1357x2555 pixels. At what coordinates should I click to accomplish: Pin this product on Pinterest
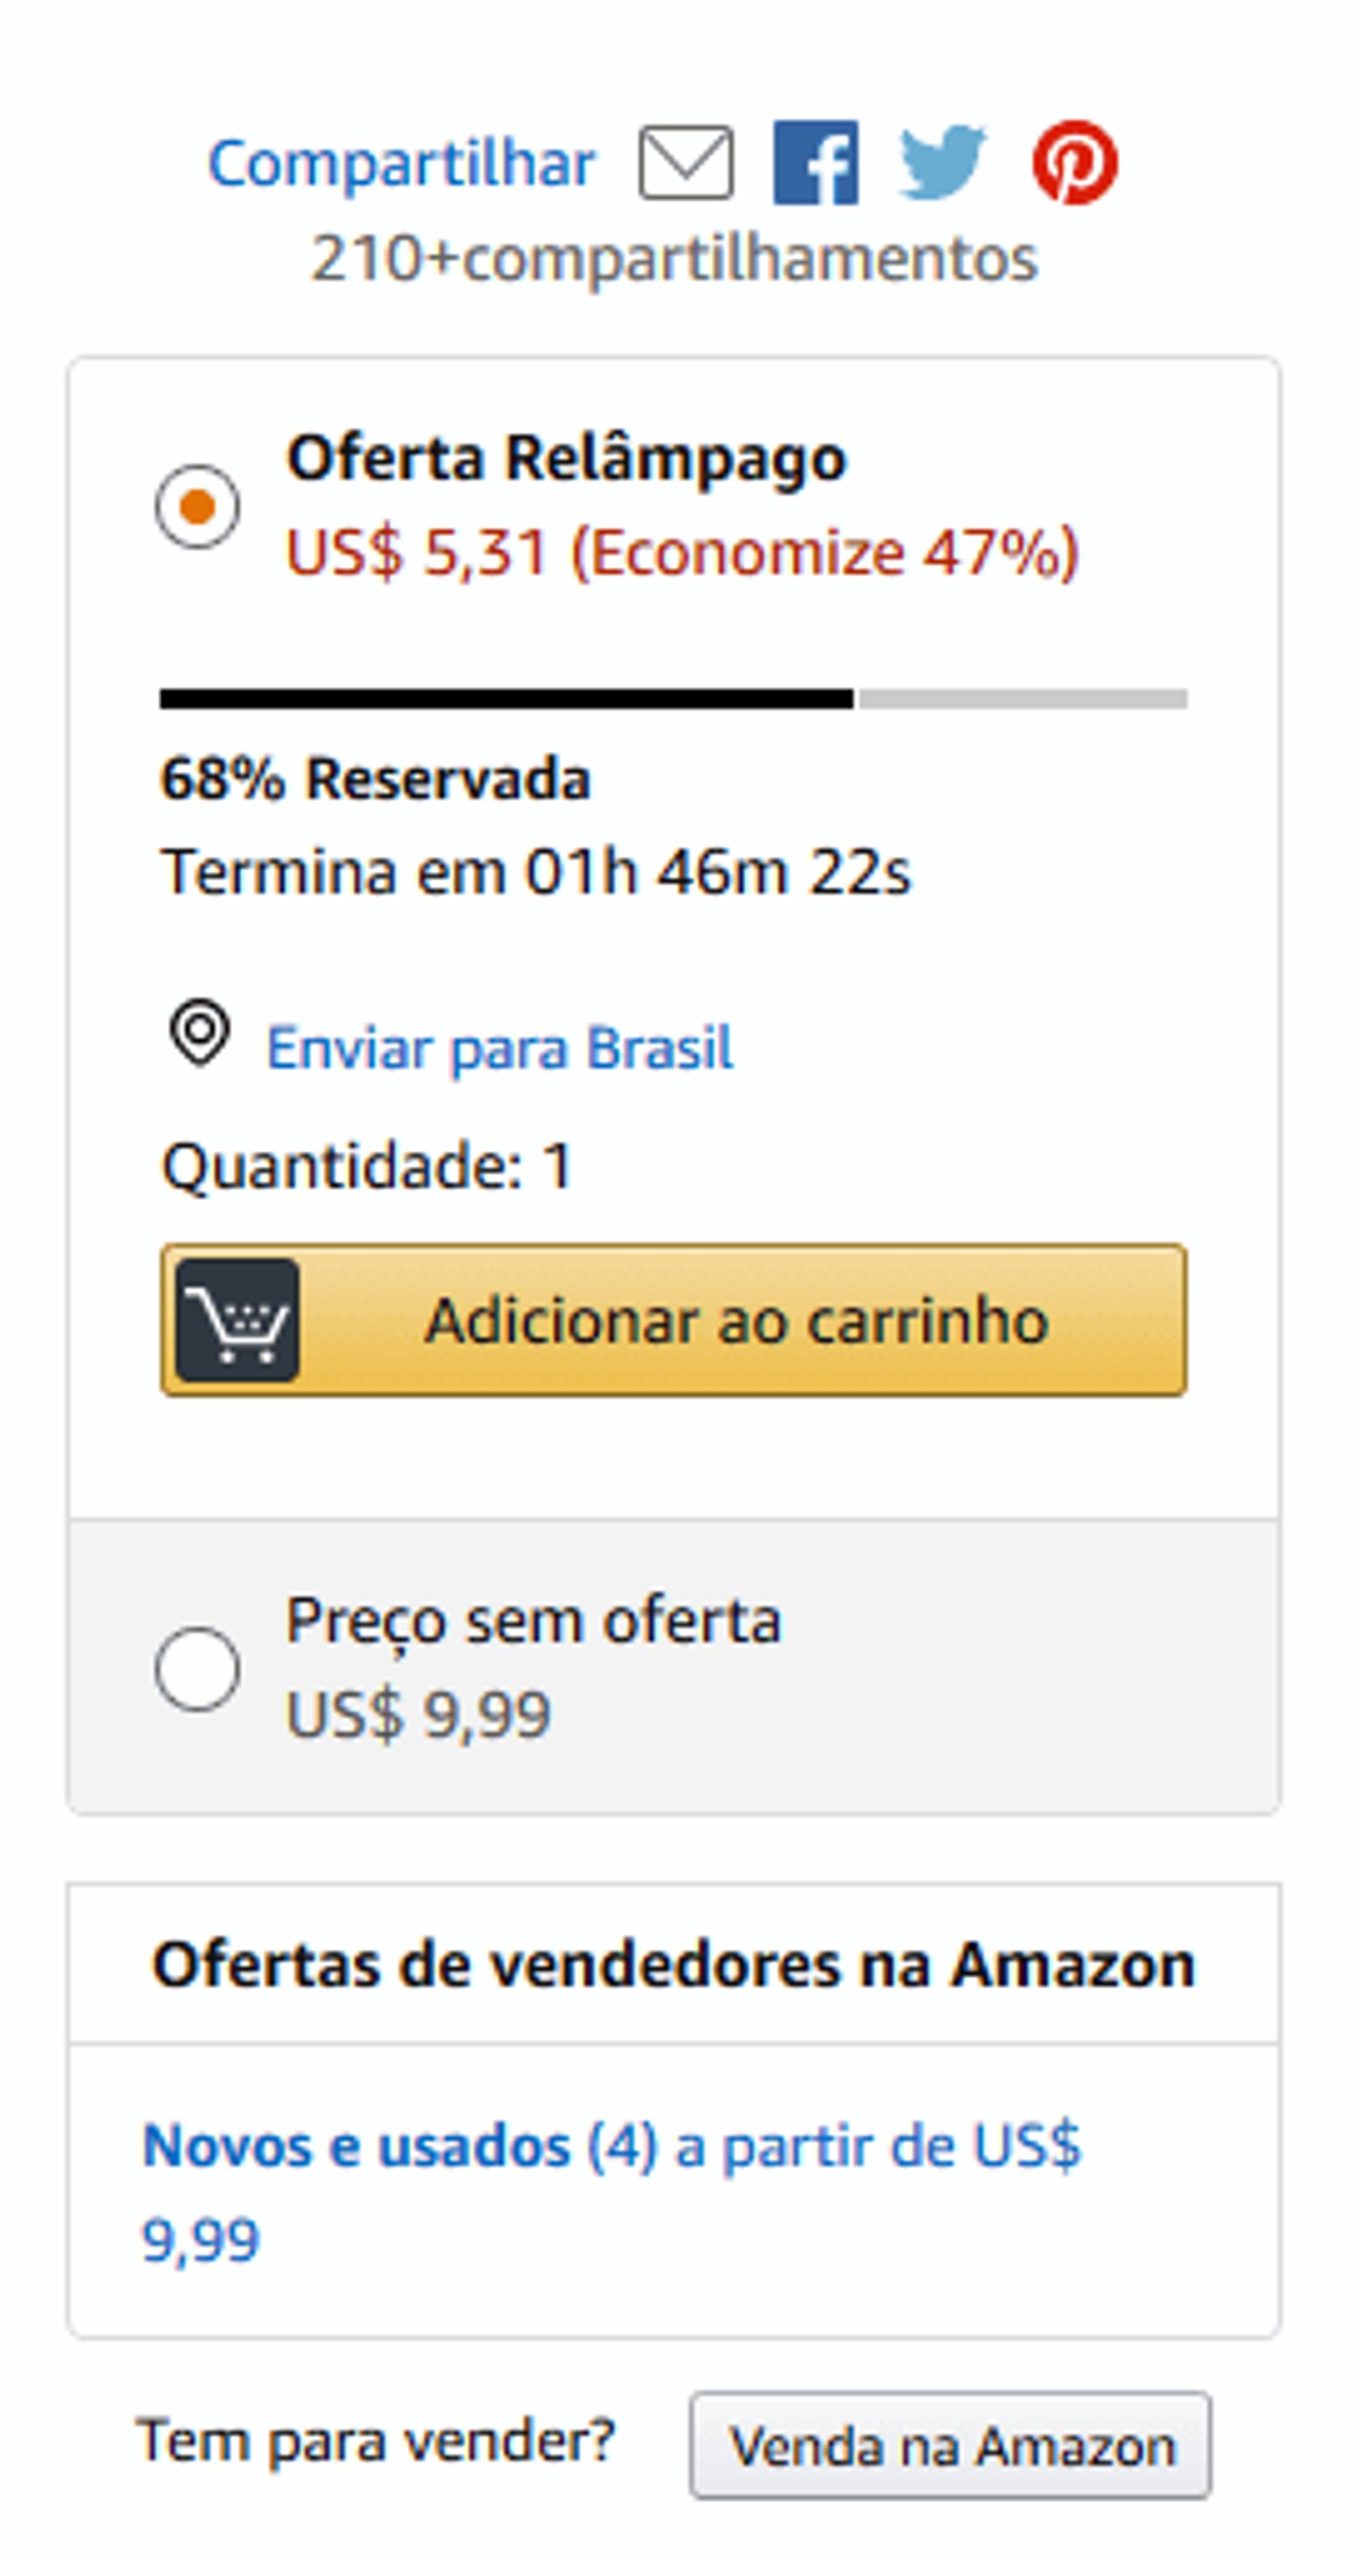(x=1075, y=163)
